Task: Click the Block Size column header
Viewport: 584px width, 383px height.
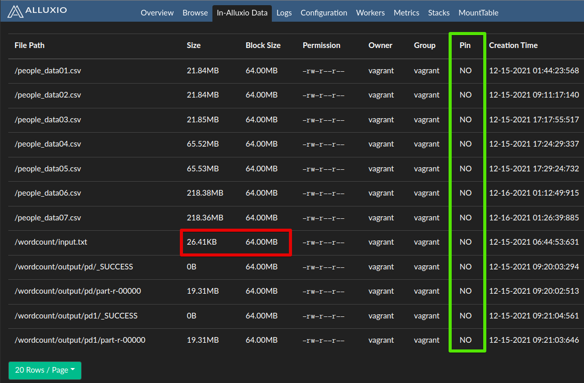Action: tap(263, 45)
